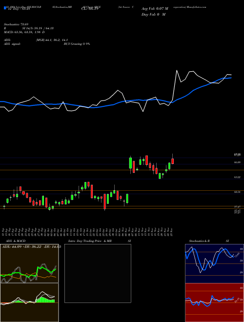Click the '(MGR) 44.1, 36.2, 14.1' values
The width and height of the screenshot is (244, 322).
click(52, 40)
